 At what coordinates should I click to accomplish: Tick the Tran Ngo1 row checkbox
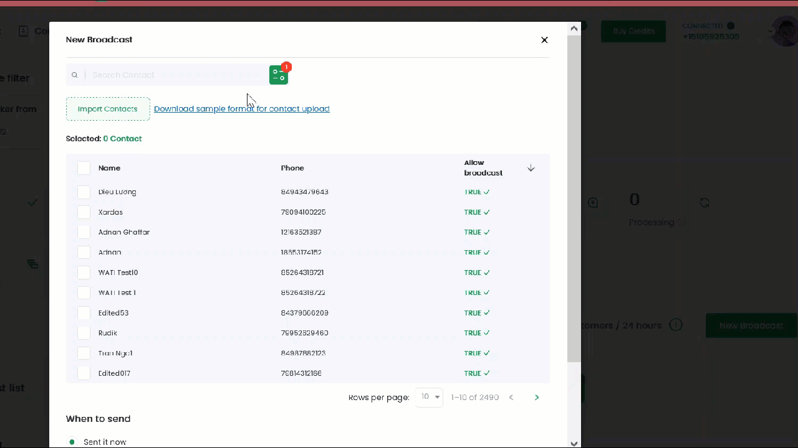pos(84,353)
